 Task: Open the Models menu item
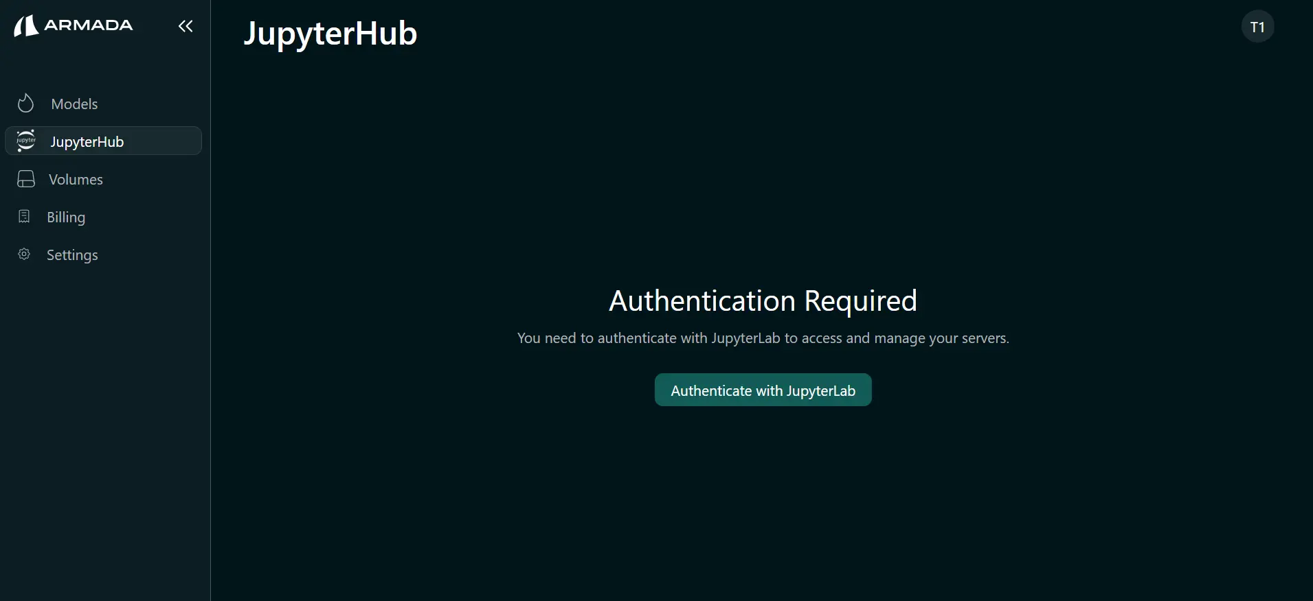(74, 104)
